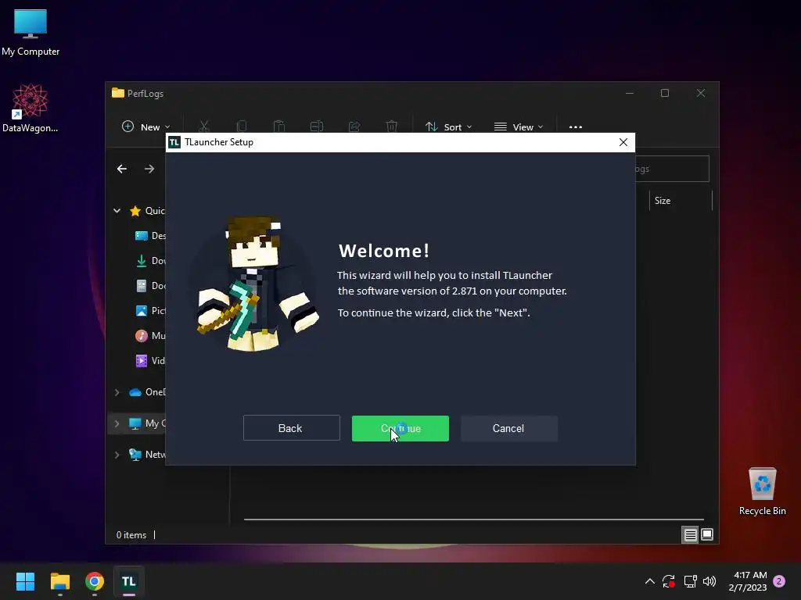The image size is (801, 600).
Task: Click the Cut scissors icon in Explorer toolbar
Action: click(204, 127)
